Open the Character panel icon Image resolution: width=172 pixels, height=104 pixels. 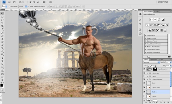(140, 20)
